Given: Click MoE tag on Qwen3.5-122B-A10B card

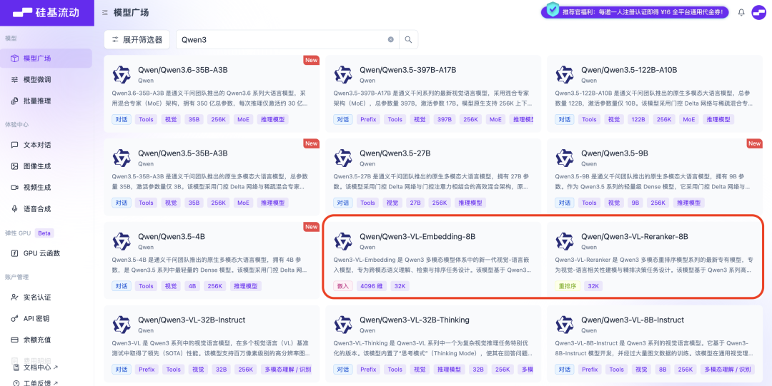Looking at the screenshot, I should point(689,119).
